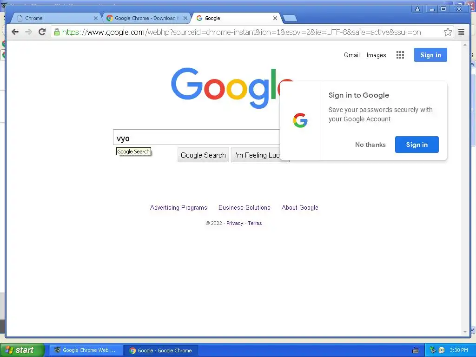This screenshot has width=476, height=357.
Task: Close the Google Chrome - Download tab
Action: [x=185, y=18]
